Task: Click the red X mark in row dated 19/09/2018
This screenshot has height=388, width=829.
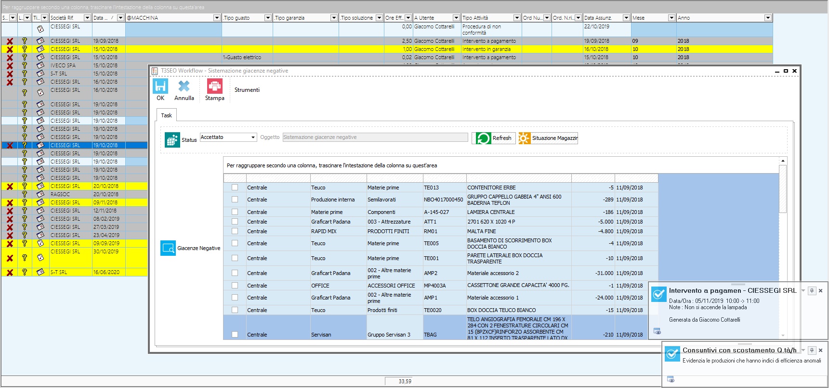Action: tap(10, 41)
